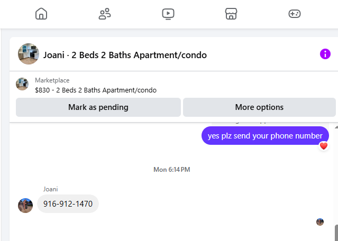
Task: Click the heart reaction on sent message
Action: 324,146
